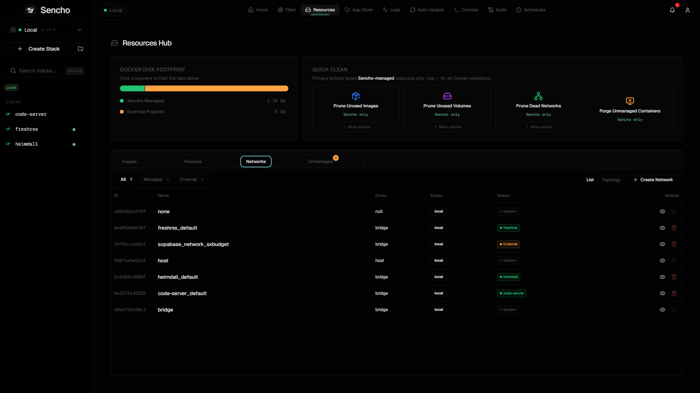The width and height of the screenshot is (700, 393).
Task: Click the Create Stack button
Action: [x=39, y=49]
